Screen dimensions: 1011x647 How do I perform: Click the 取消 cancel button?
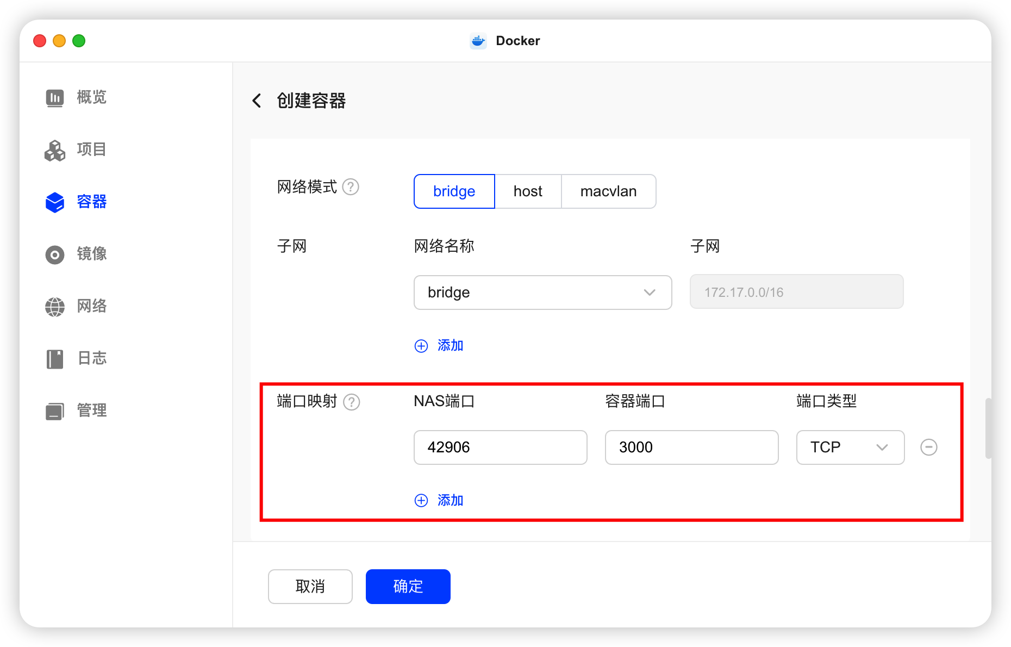point(310,586)
